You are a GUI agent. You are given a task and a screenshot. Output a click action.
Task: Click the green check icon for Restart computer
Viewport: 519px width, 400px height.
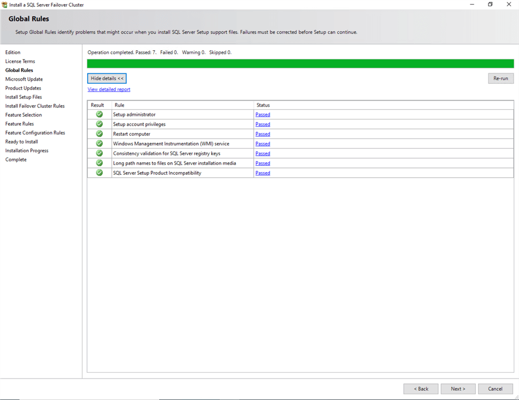pyautogui.click(x=99, y=133)
